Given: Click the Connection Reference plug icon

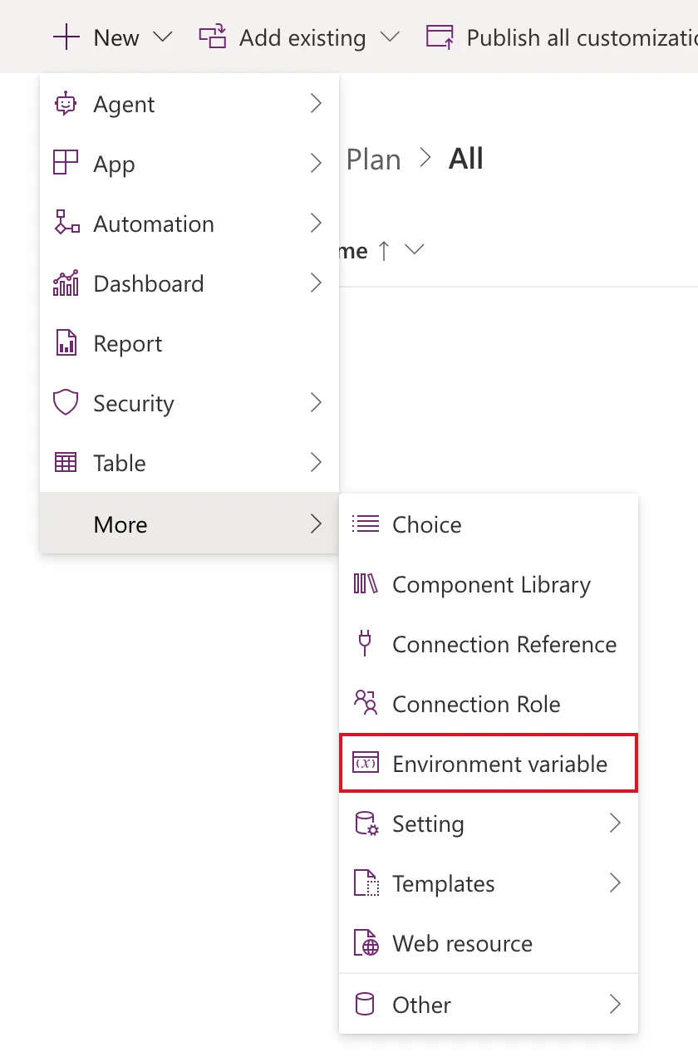Looking at the screenshot, I should [x=364, y=644].
